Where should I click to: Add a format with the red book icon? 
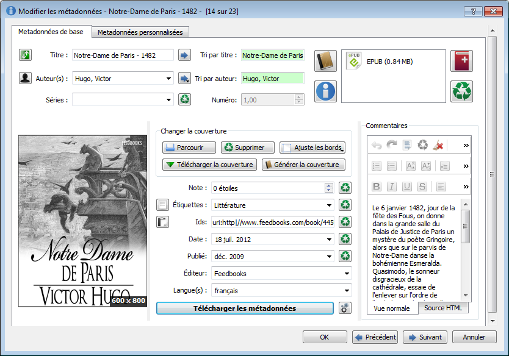pyautogui.click(x=461, y=62)
